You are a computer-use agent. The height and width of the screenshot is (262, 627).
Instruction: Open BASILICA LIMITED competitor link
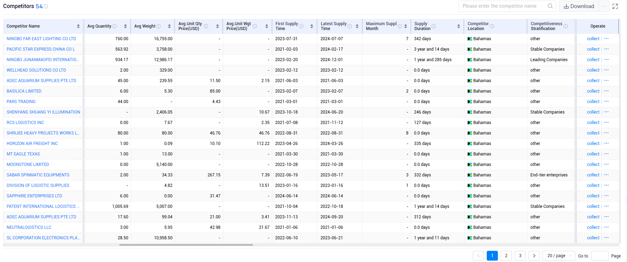[24, 91]
